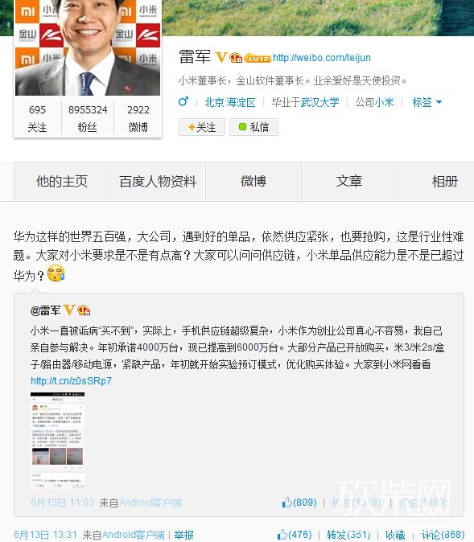Click the membership crown badge next to the profile name
Viewport: 474px width, 542px height.
236,58
